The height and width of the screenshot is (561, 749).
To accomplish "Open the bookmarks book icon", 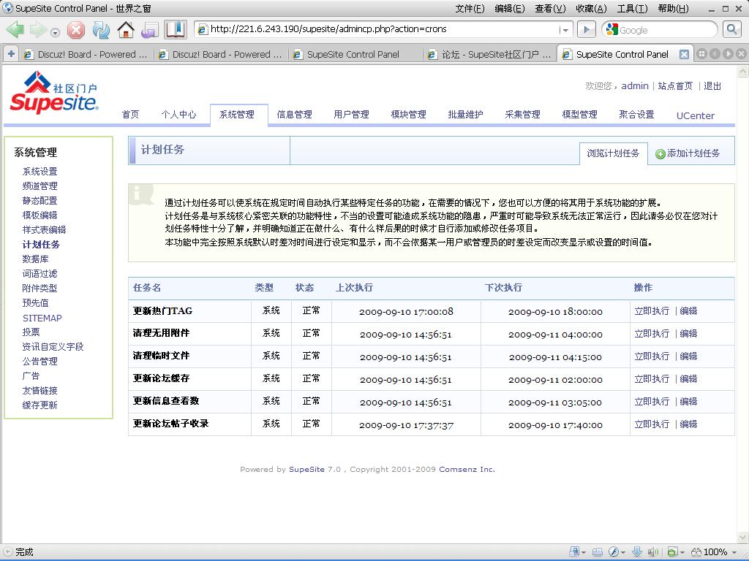I will click(x=176, y=29).
